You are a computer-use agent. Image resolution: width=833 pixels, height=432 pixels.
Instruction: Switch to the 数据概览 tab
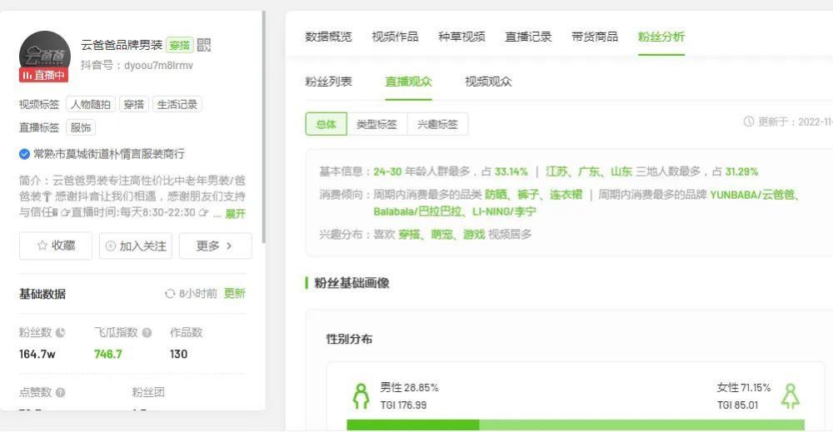pyautogui.click(x=328, y=37)
